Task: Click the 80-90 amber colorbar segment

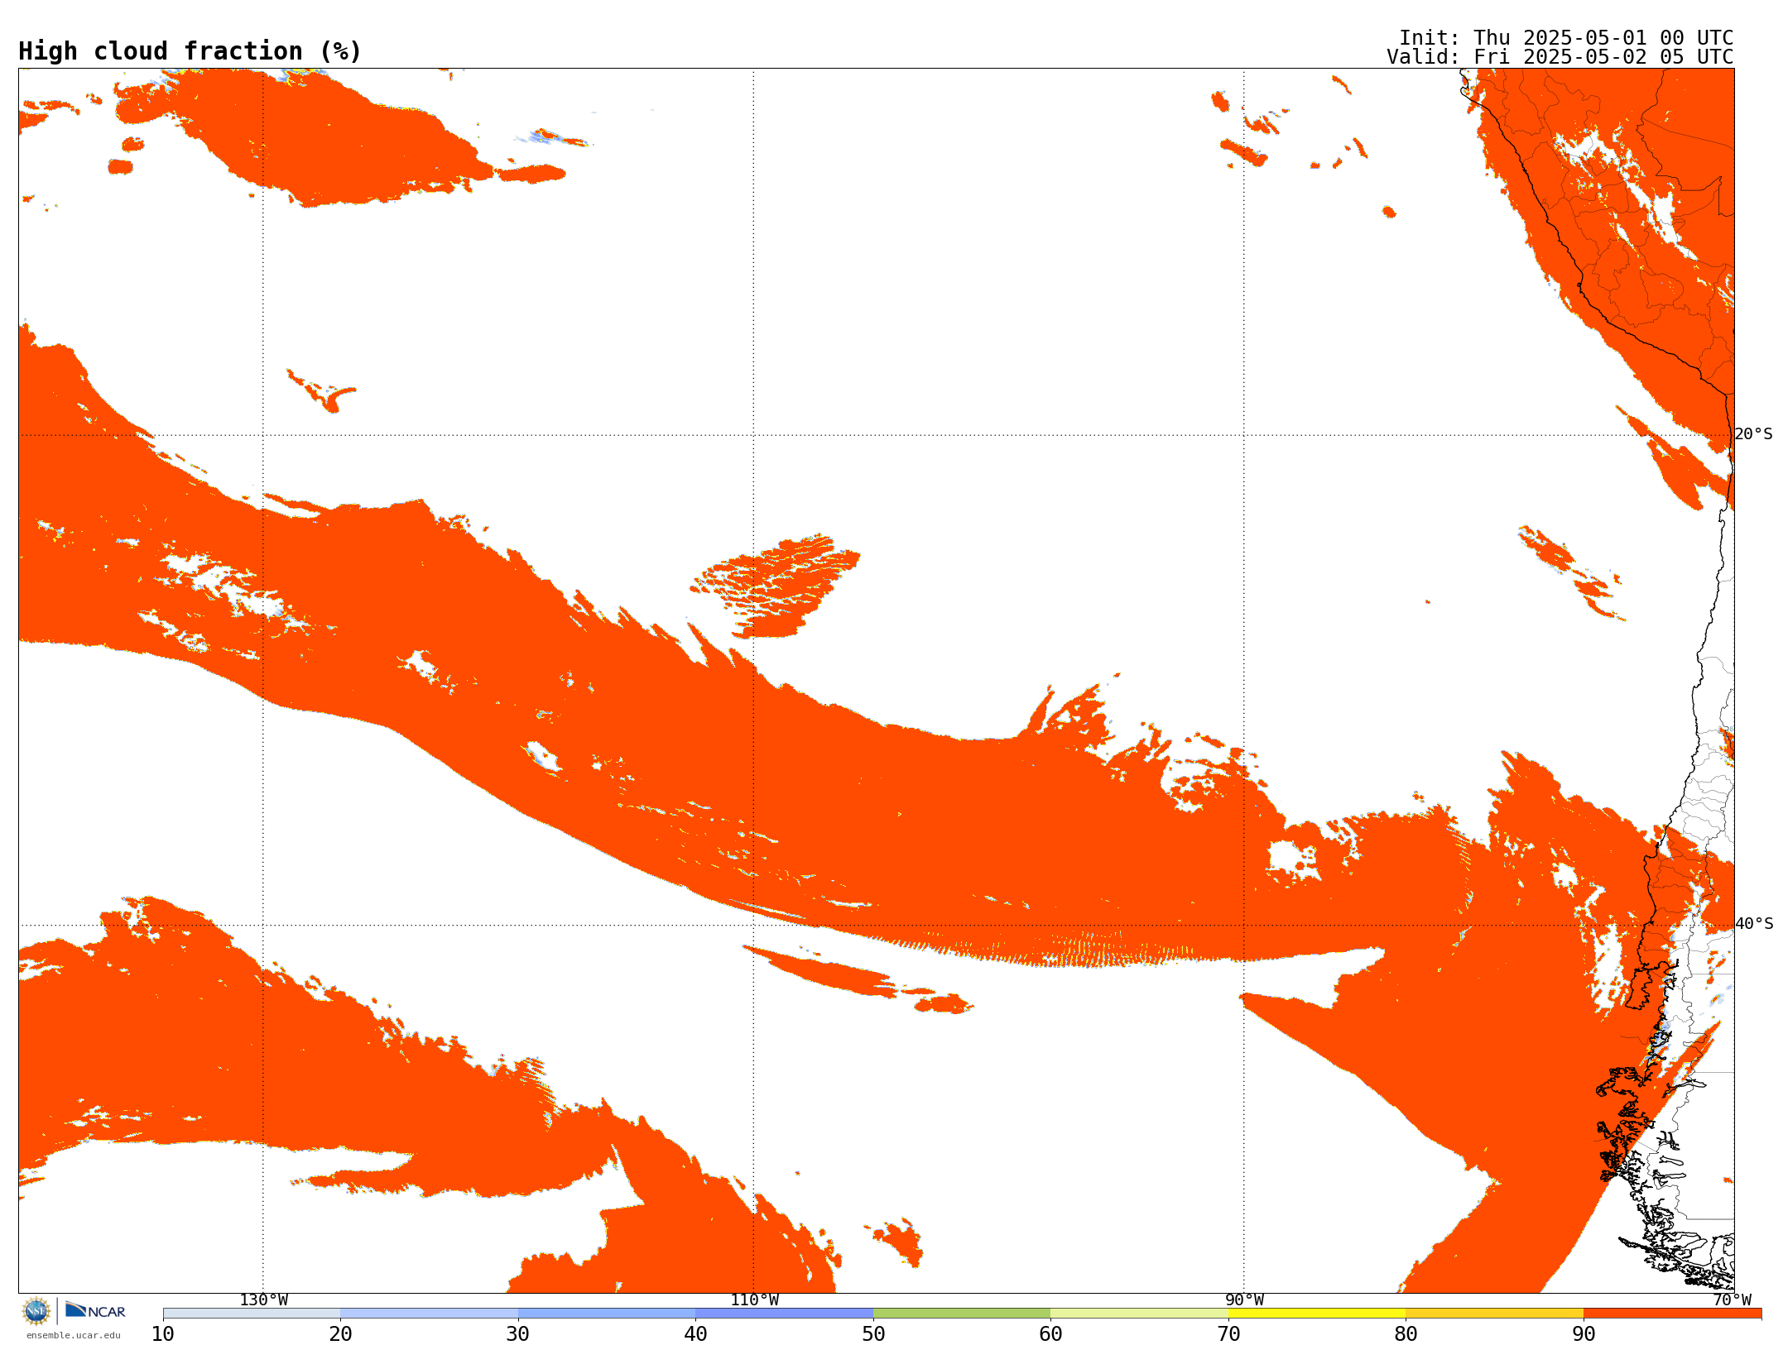Action: tap(1494, 1314)
